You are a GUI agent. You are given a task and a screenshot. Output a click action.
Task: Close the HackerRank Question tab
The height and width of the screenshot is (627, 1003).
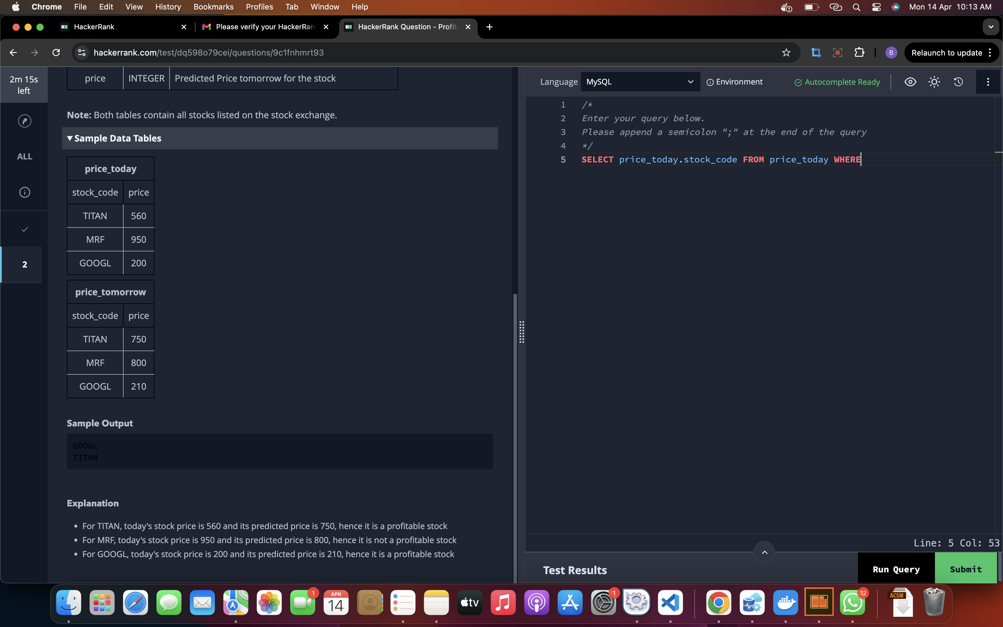tap(468, 27)
